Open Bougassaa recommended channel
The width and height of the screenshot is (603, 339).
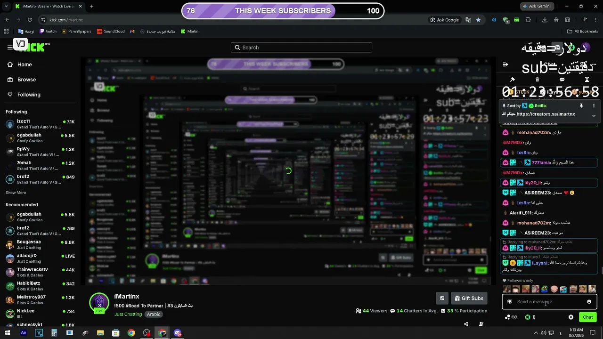[x=40, y=245]
